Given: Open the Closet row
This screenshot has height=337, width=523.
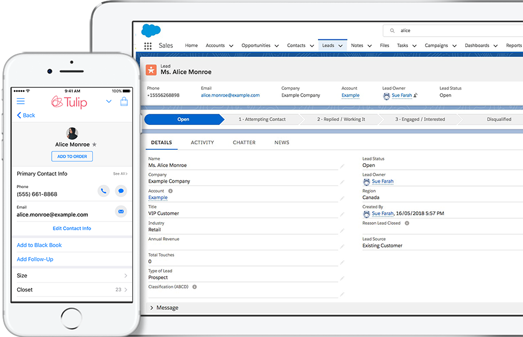Looking at the screenshot, I should click(x=72, y=290).
